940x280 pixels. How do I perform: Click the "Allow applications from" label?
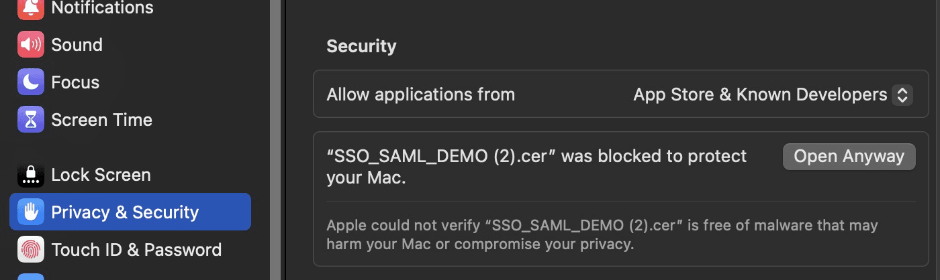click(x=420, y=94)
